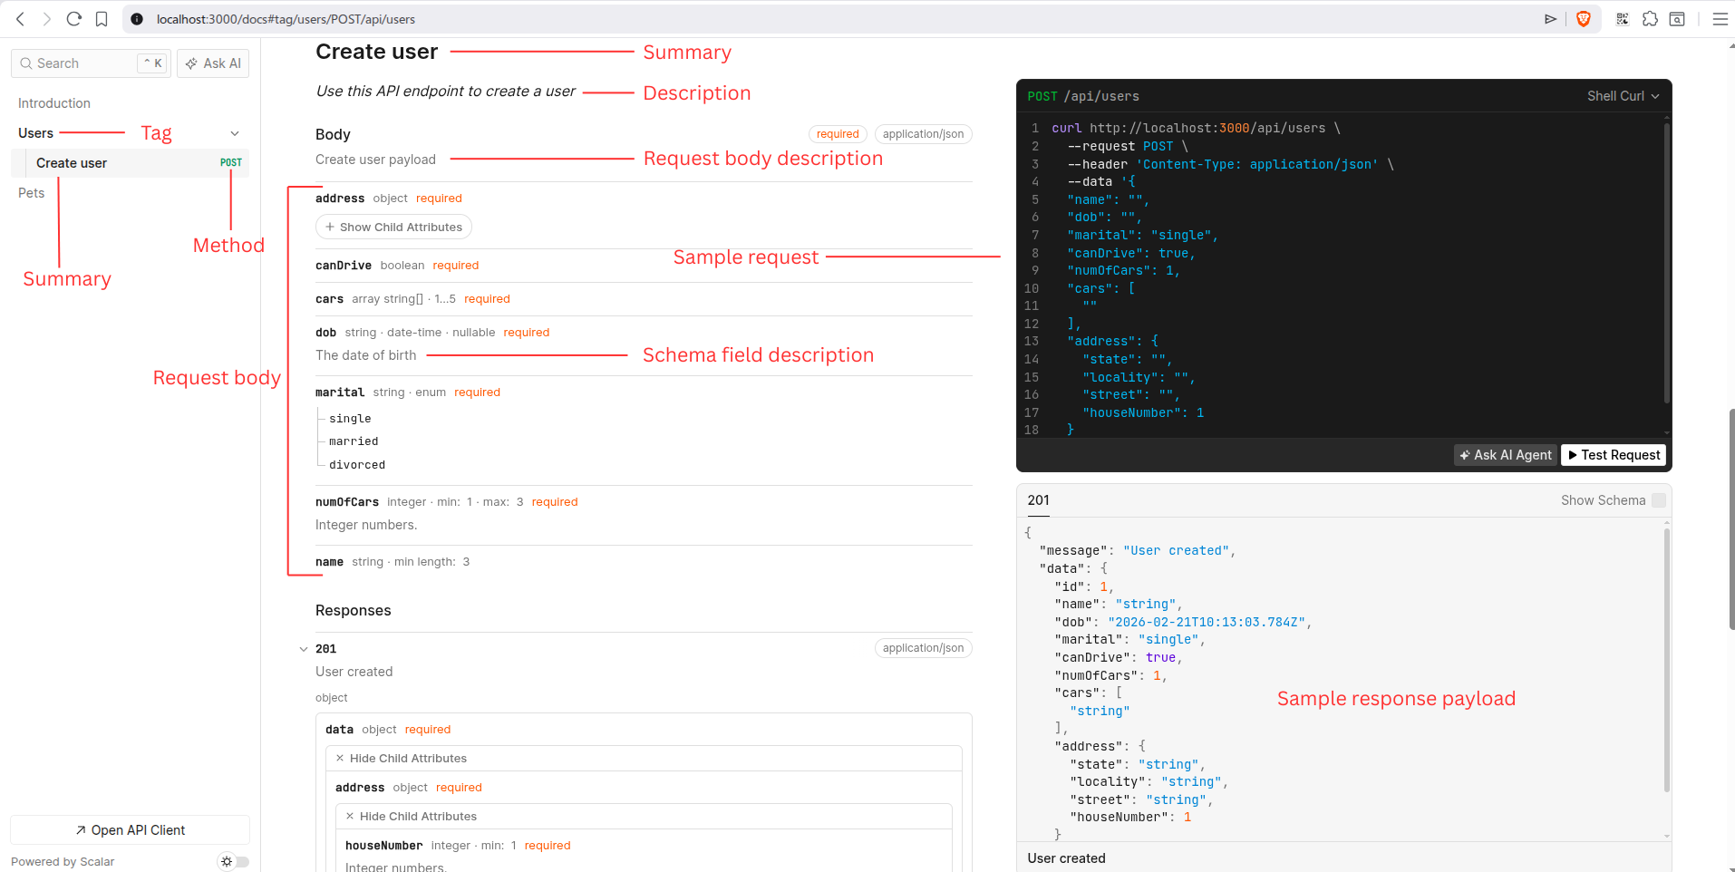Click the Ask AI Agent sparkle icon
The width and height of the screenshot is (1735, 872).
point(1466,454)
